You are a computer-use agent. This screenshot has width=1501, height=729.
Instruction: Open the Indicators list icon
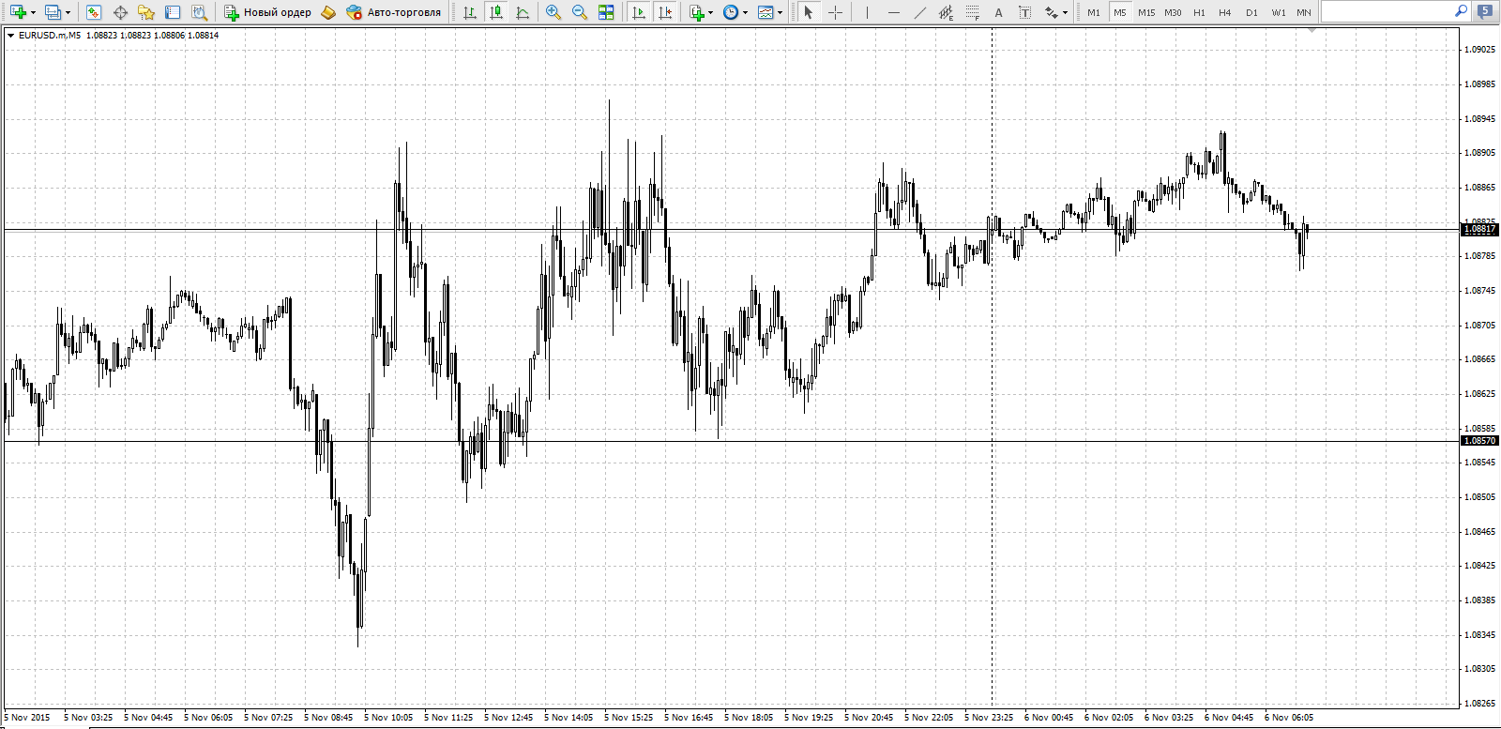click(697, 12)
